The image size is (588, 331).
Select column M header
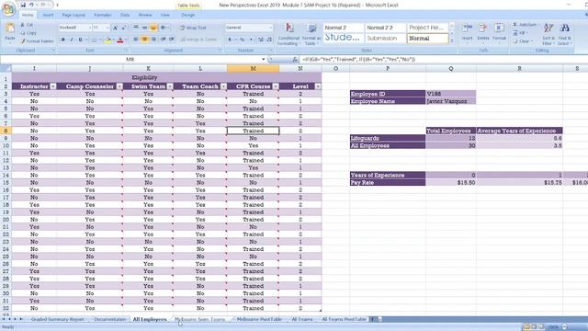[x=254, y=69]
